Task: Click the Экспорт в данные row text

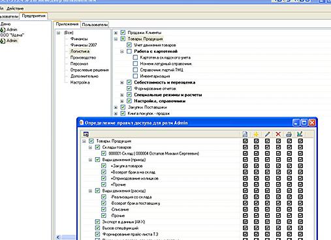Action: pos(123,222)
